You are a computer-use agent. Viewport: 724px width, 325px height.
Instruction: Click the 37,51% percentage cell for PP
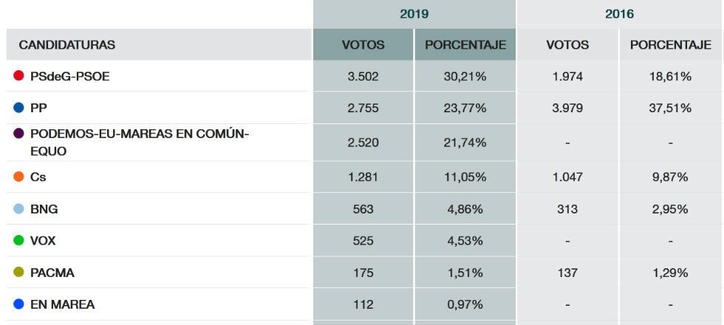[x=670, y=108]
